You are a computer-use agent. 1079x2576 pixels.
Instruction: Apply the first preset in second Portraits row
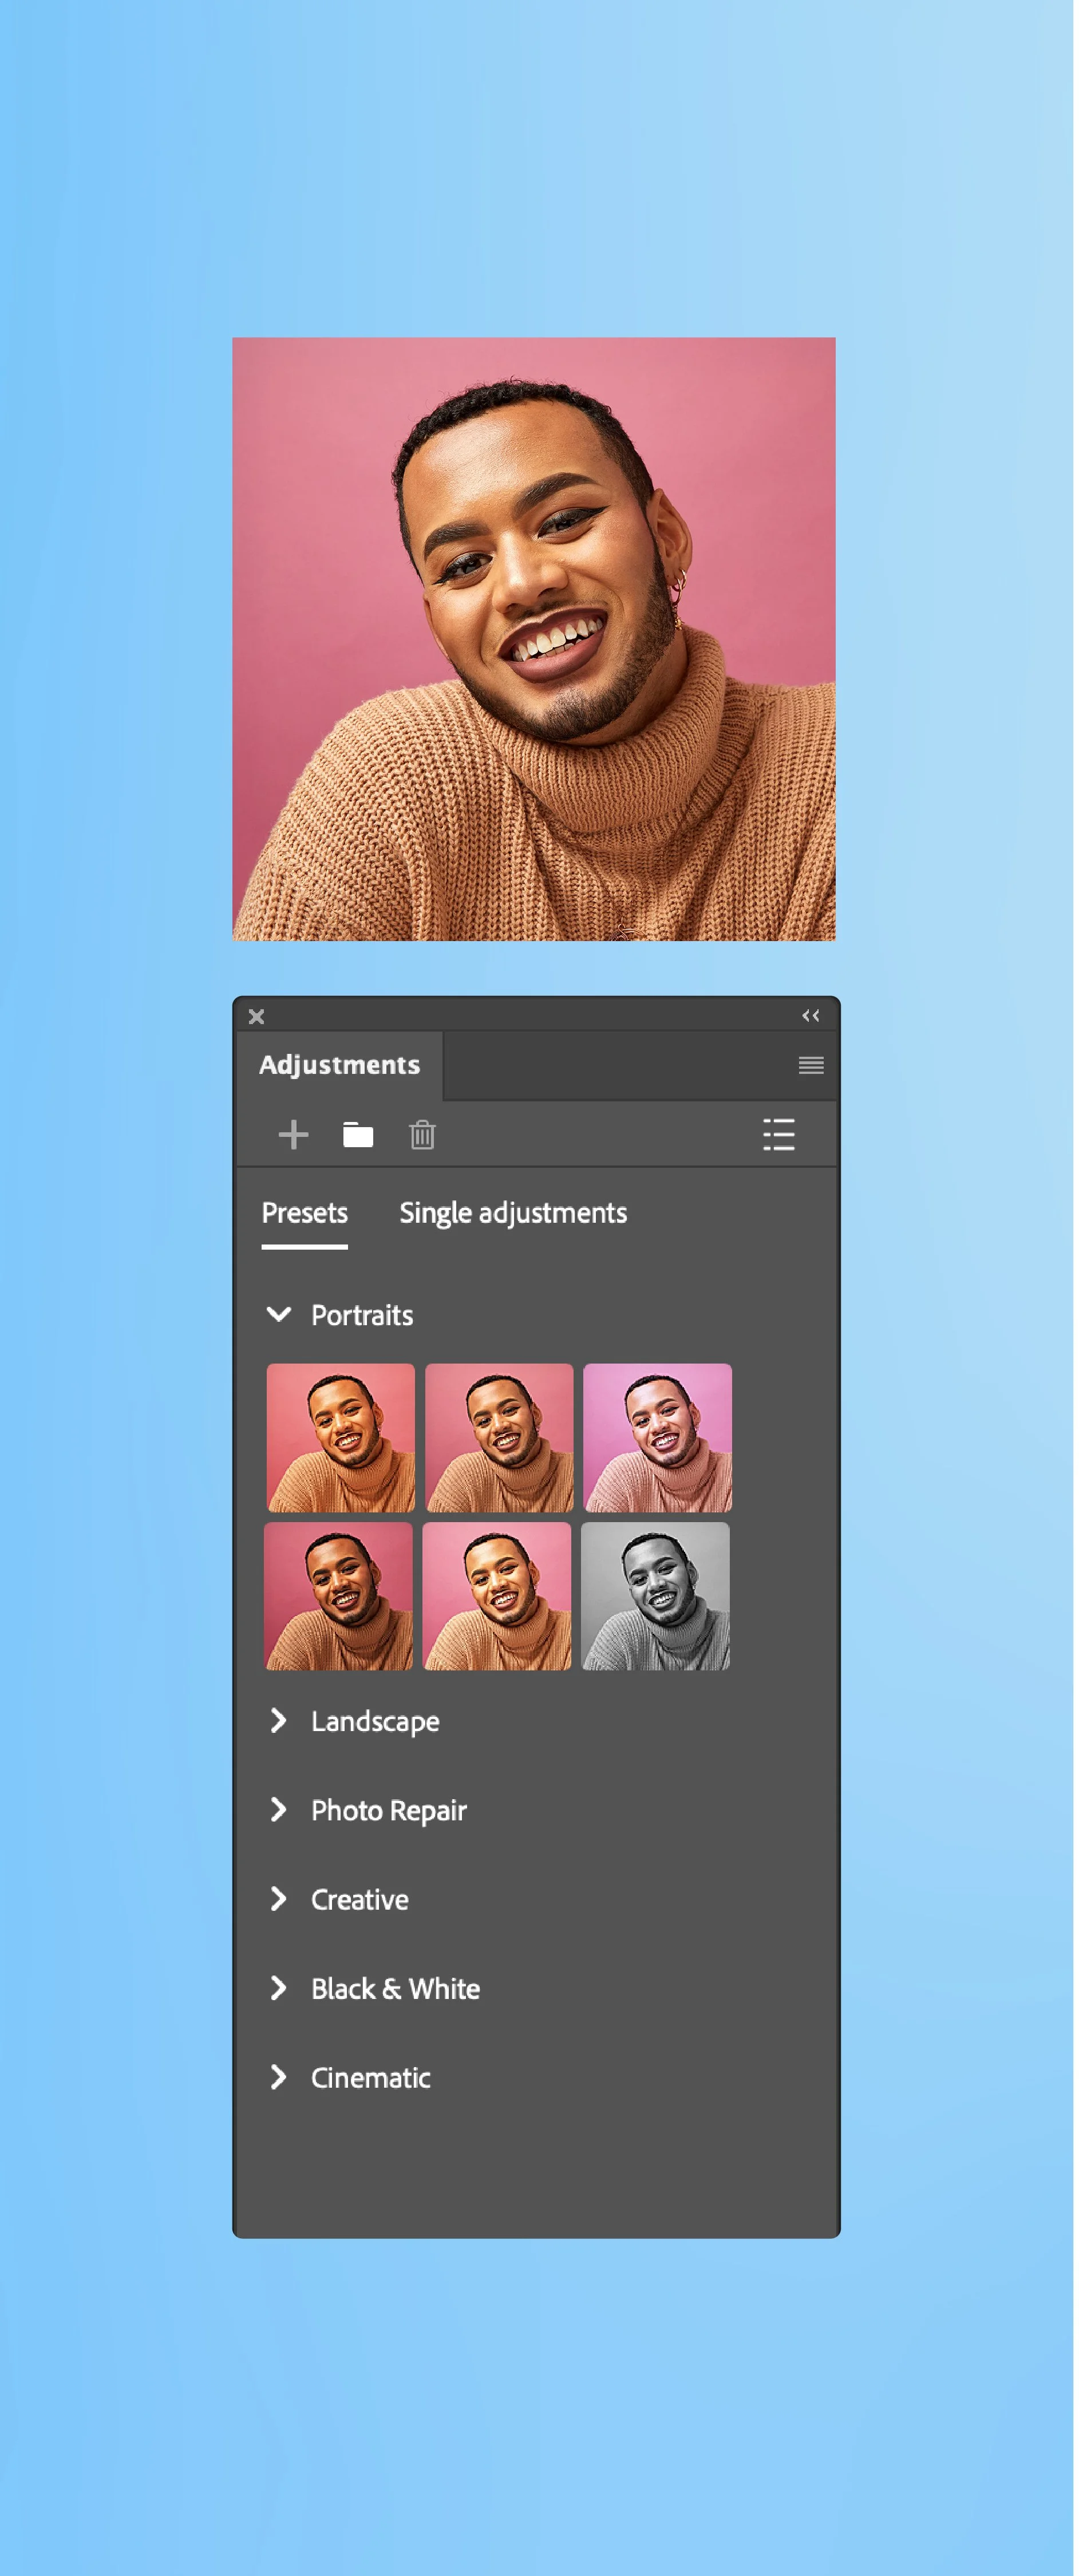(338, 1596)
